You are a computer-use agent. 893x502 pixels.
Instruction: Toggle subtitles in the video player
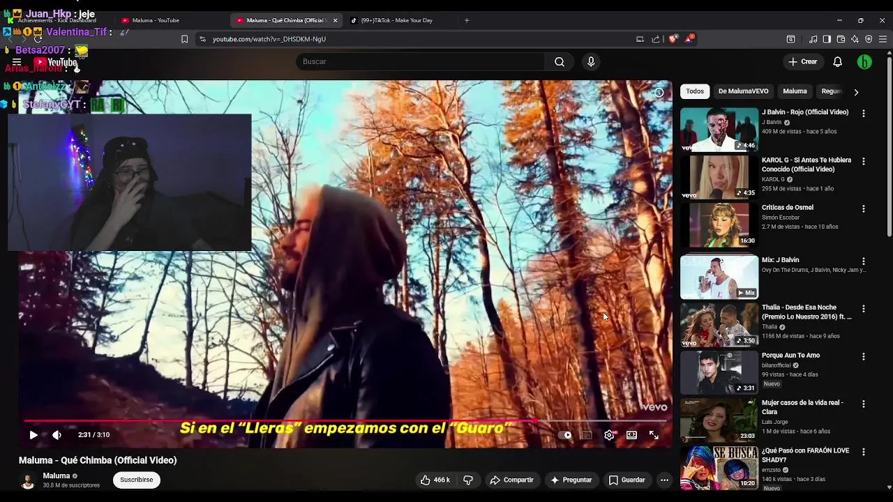pos(587,435)
